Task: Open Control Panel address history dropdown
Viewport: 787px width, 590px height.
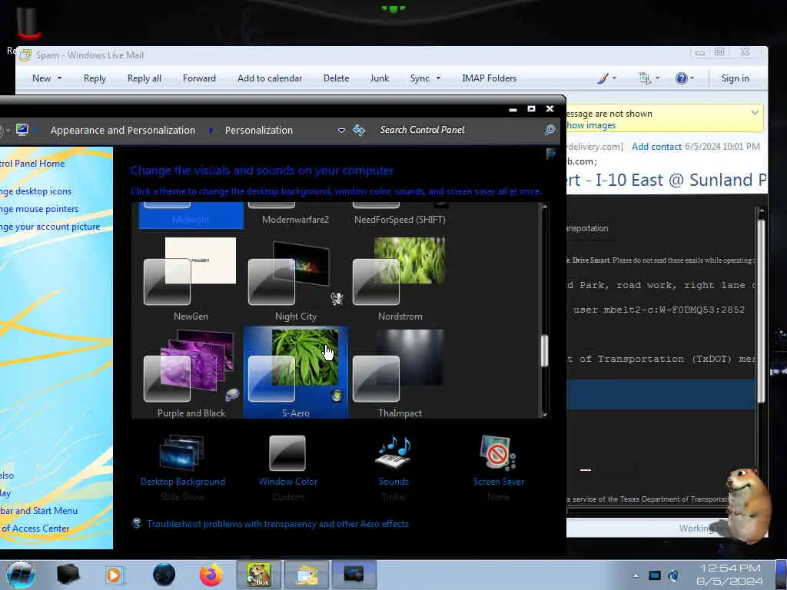Action: click(341, 131)
